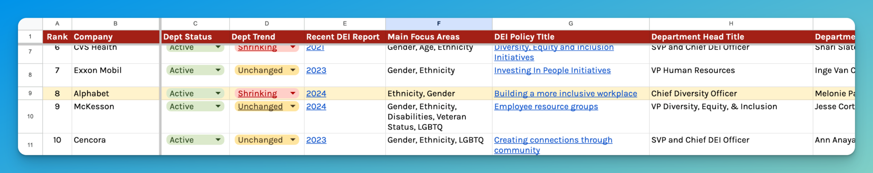The width and height of the screenshot is (873, 173).
Task: Select row 11 header number
Action: (x=30, y=145)
